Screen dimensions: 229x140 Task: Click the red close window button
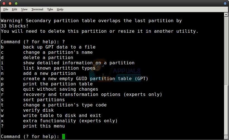(x=4, y=3)
